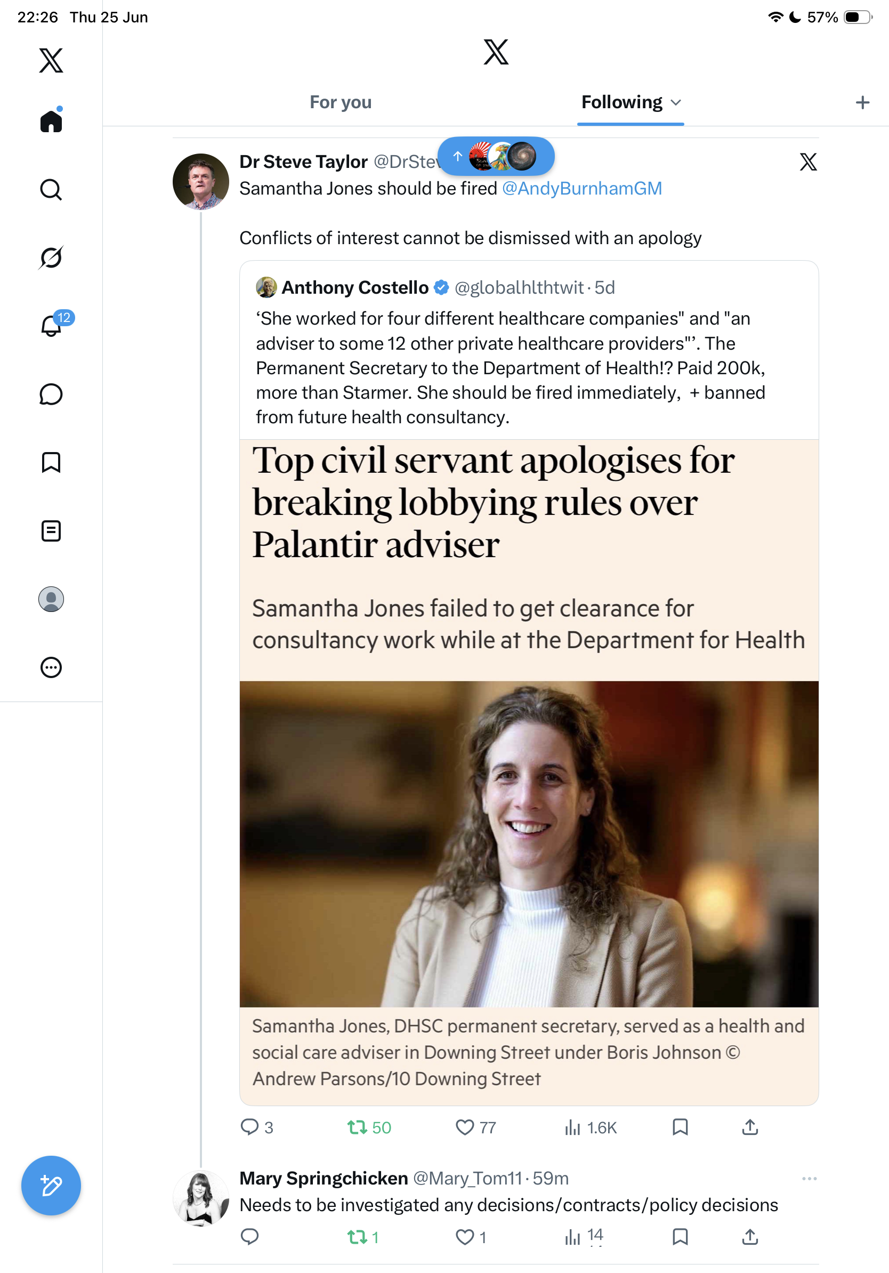This screenshot has width=889, height=1273.
Task: Switch to the For you tab
Action: tap(340, 102)
